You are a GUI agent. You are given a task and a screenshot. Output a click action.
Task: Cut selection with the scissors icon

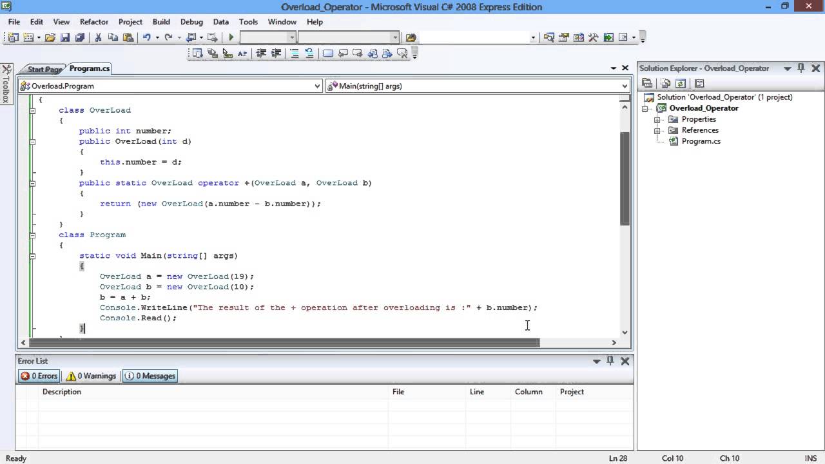click(x=98, y=37)
